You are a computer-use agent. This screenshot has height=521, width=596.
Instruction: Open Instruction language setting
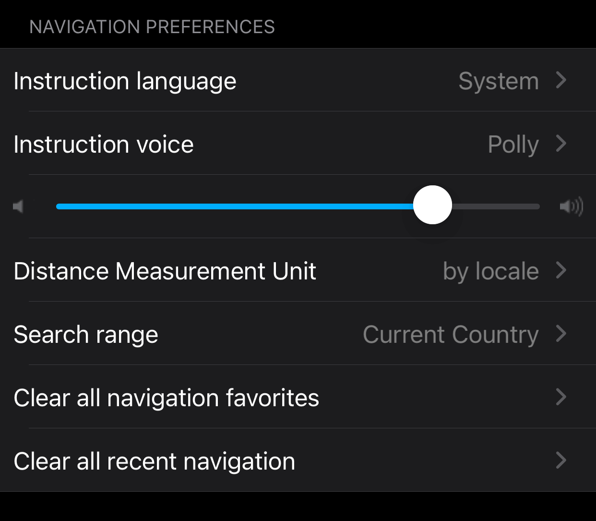298,80
